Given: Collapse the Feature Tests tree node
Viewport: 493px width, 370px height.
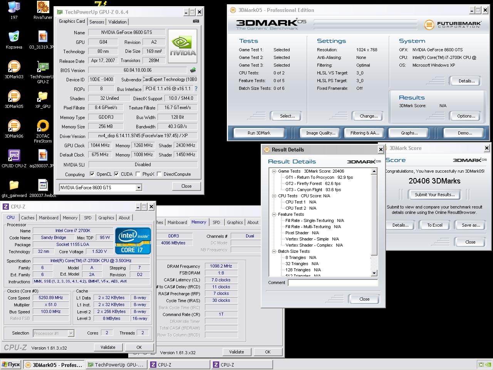Looking at the screenshot, I should coord(274,214).
